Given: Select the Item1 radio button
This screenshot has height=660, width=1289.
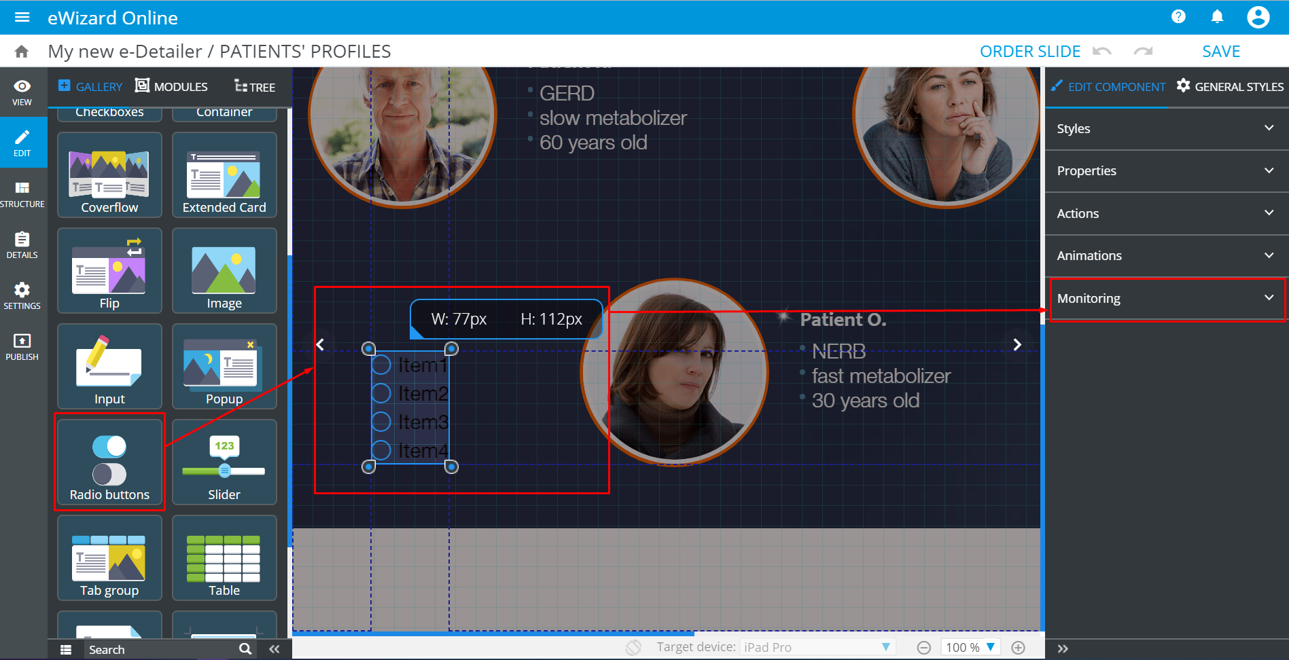Looking at the screenshot, I should click(x=381, y=365).
